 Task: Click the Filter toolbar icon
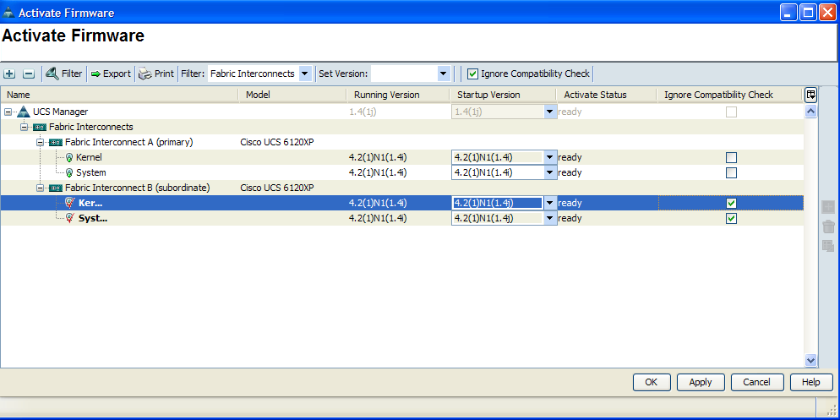point(52,74)
